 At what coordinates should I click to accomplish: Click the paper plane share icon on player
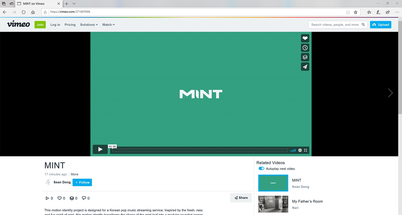(305, 67)
